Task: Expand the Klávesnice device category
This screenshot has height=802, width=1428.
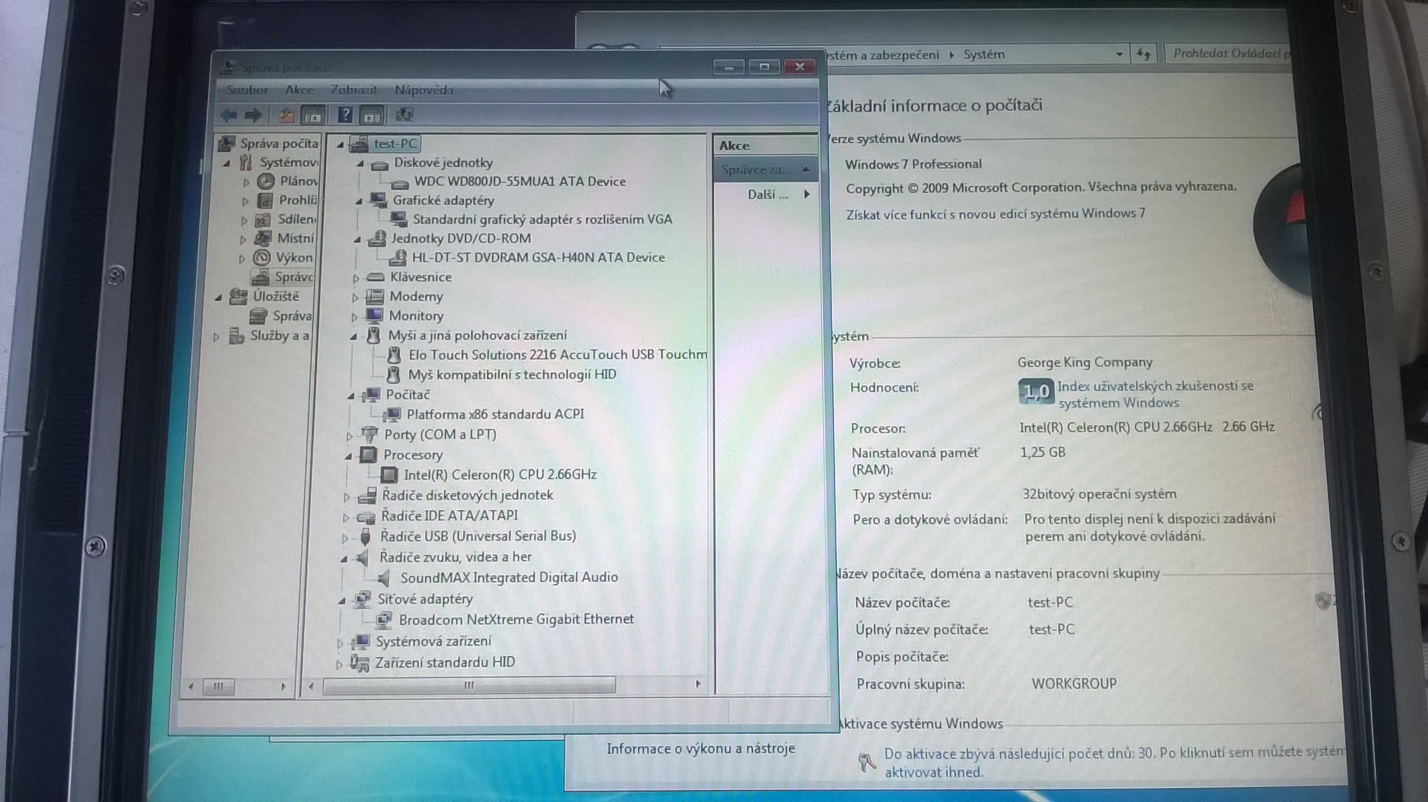Action: [x=356, y=278]
